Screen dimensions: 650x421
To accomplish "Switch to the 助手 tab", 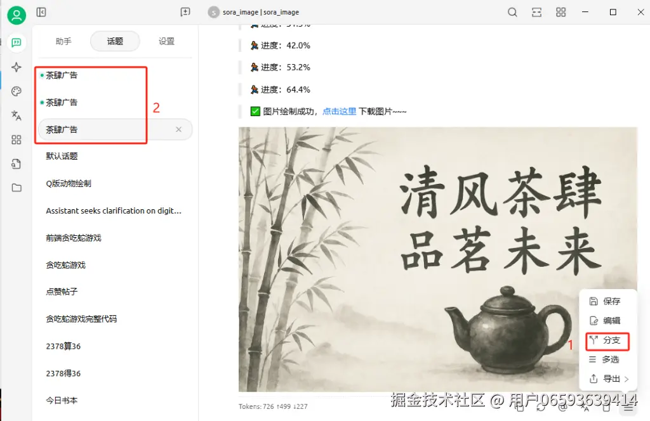I will (63, 41).
